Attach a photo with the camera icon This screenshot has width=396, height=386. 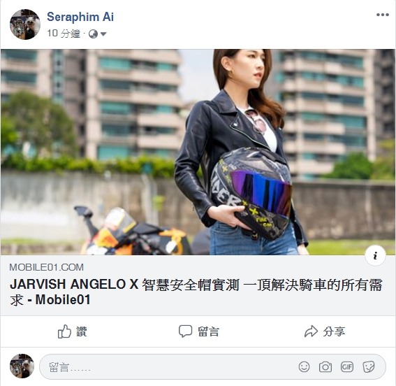325,367
